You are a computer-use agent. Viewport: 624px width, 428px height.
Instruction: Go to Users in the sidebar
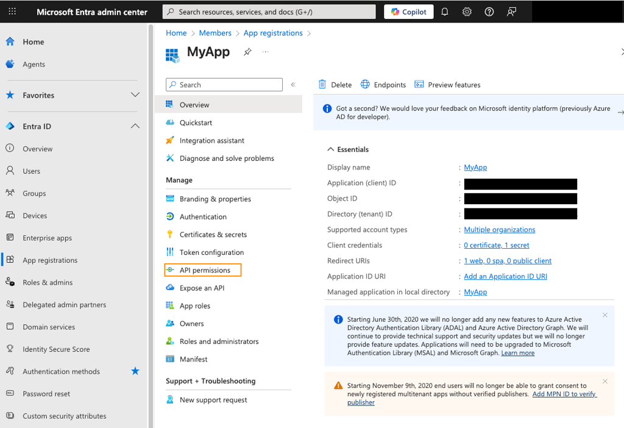tap(32, 171)
